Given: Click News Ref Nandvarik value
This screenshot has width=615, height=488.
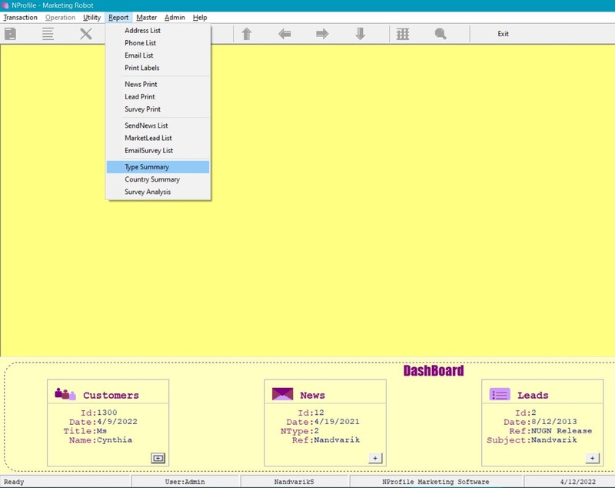Looking at the screenshot, I should (337, 440).
